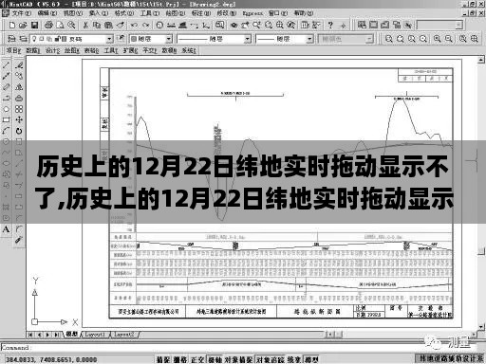Image resolution: width=486 pixels, height=364 pixels.
Task: Cut selection with the scissors icon
Action: (85, 25)
